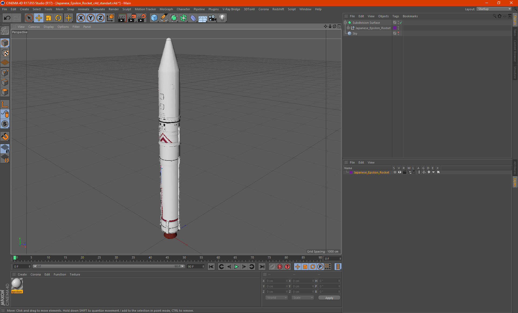518x313 pixels.
Task: Toggle Z axis lock
Action: point(100,18)
